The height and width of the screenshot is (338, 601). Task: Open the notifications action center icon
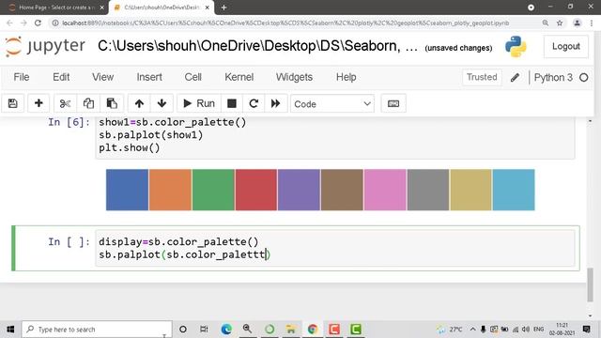click(x=586, y=330)
